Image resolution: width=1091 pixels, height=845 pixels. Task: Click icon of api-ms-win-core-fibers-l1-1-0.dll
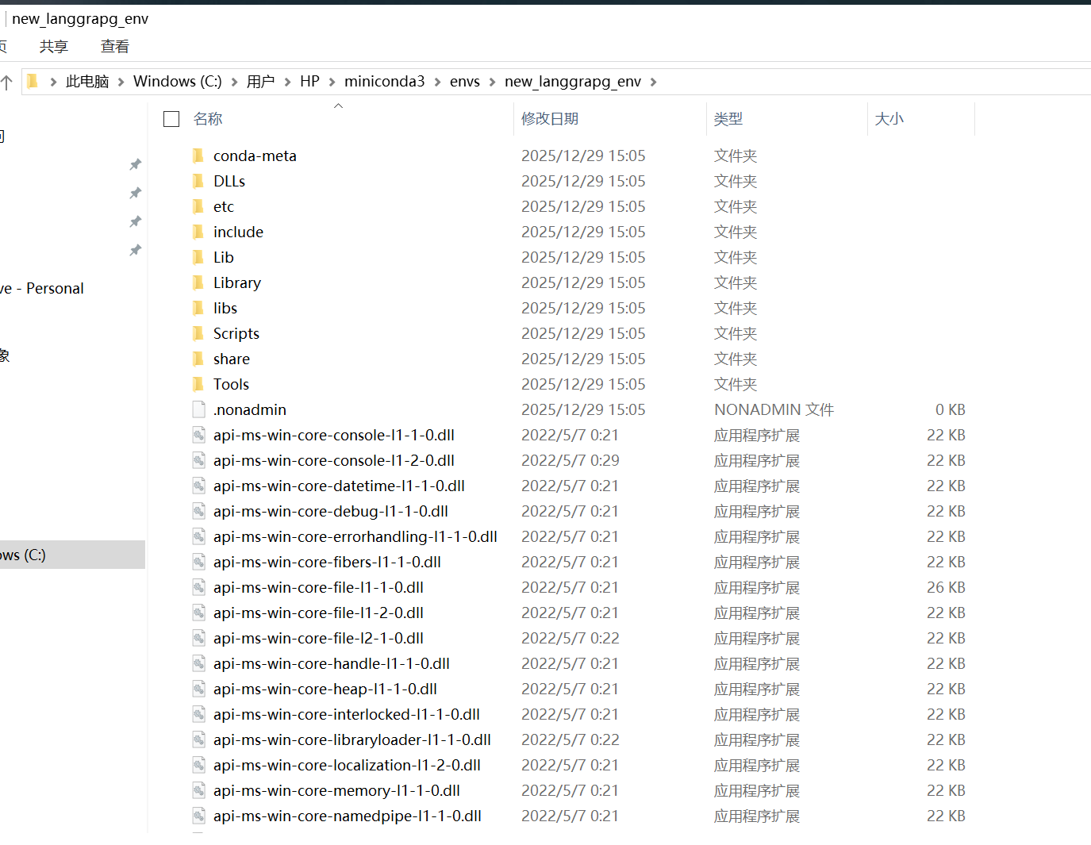198,562
